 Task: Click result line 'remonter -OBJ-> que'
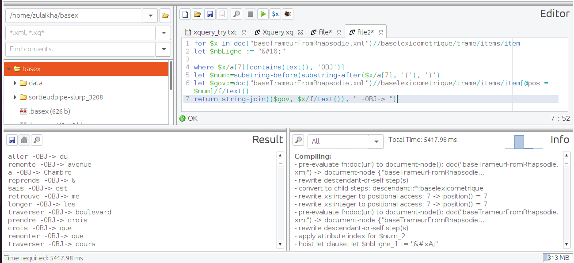46,236
